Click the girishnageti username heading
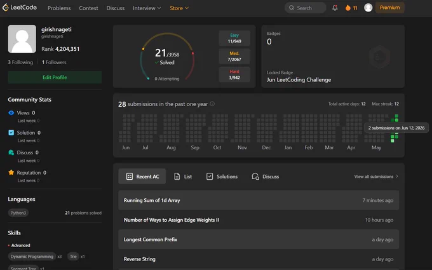 [x=56, y=29]
